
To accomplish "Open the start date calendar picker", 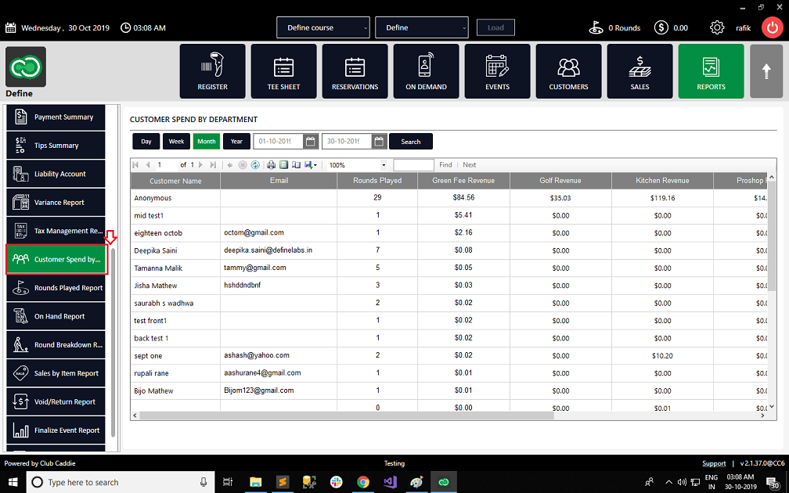I will 311,142.
